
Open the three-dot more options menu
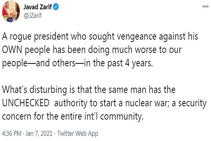click(x=205, y=7)
